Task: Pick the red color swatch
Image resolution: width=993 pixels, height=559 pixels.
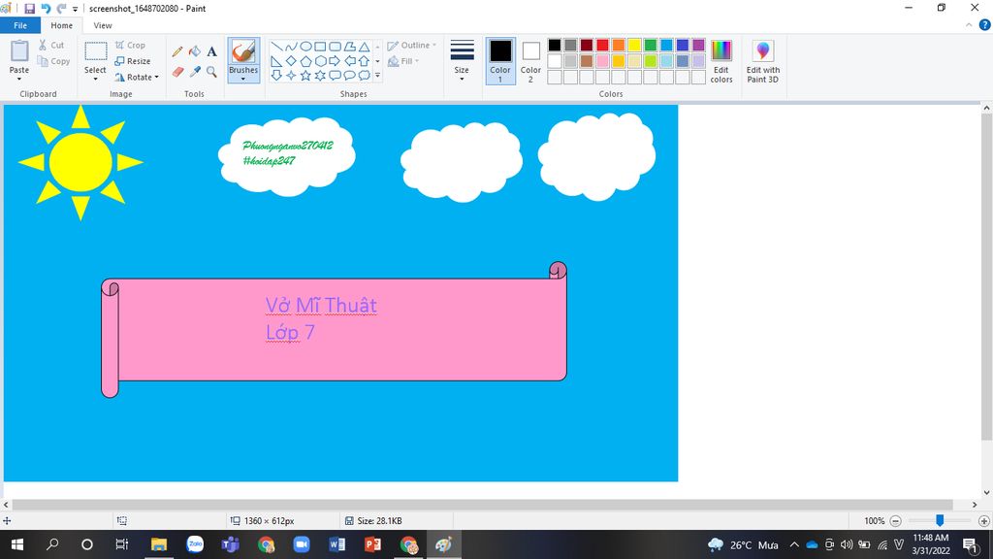Action: 602,45
